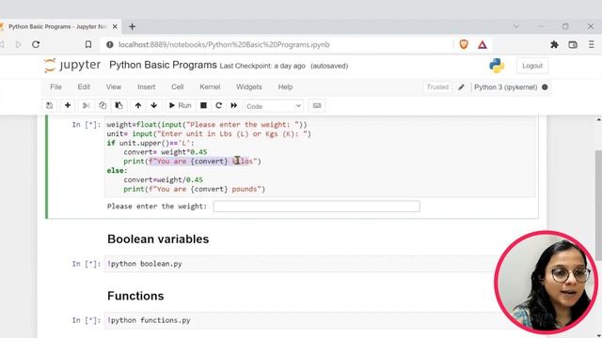Image resolution: width=602 pixels, height=338 pixels.
Task: Click the Logout button
Action: pyautogui.click(x=532, y=66)
